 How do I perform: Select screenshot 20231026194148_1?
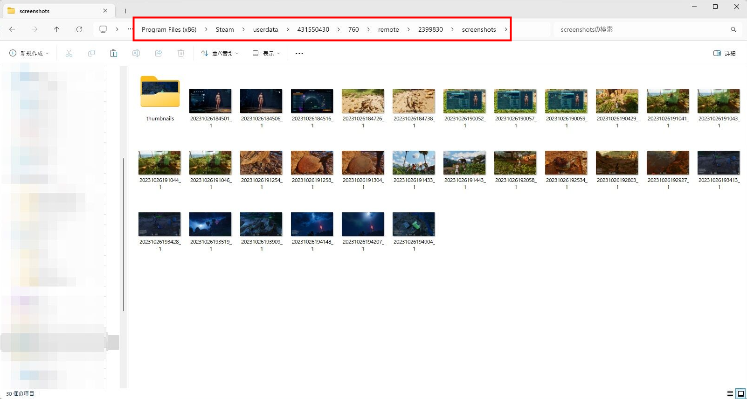pyautogui.click(x=312, y=231)
